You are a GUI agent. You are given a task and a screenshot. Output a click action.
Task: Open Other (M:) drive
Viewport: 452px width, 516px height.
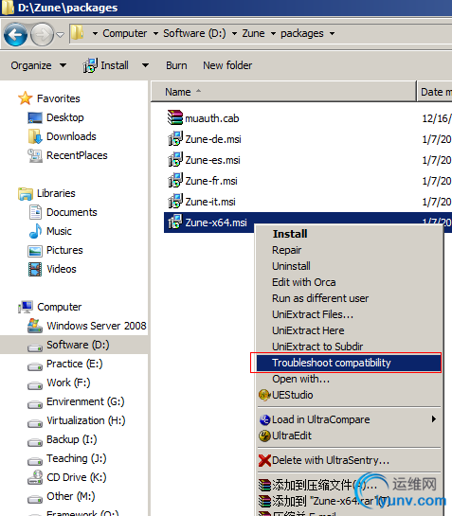click(70, 496)
